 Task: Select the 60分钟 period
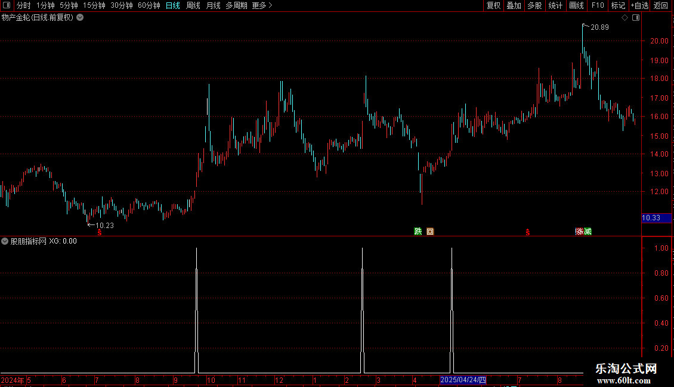coord(149,5)
